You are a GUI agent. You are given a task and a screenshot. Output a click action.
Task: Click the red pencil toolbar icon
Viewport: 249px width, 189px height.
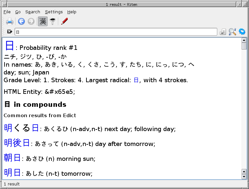pos(64,21)
